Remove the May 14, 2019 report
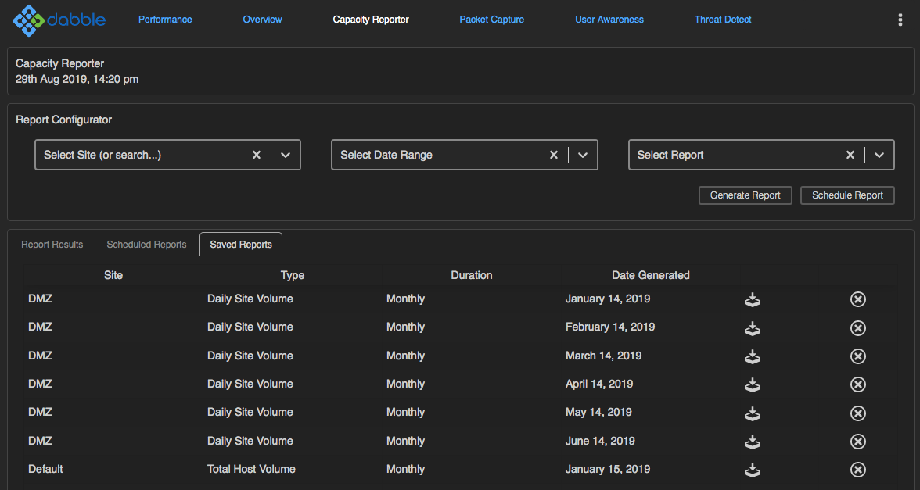Screen dimensions: 920x490 857,413
